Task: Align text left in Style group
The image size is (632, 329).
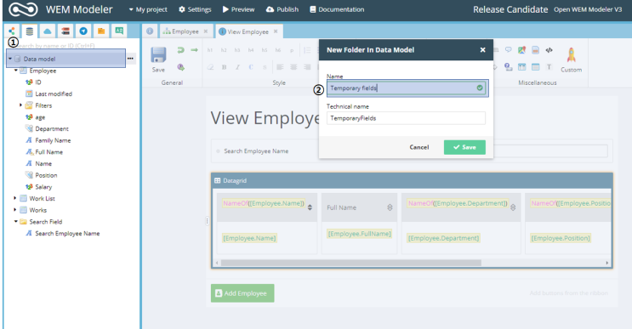Action: click(x=280, y=67)
